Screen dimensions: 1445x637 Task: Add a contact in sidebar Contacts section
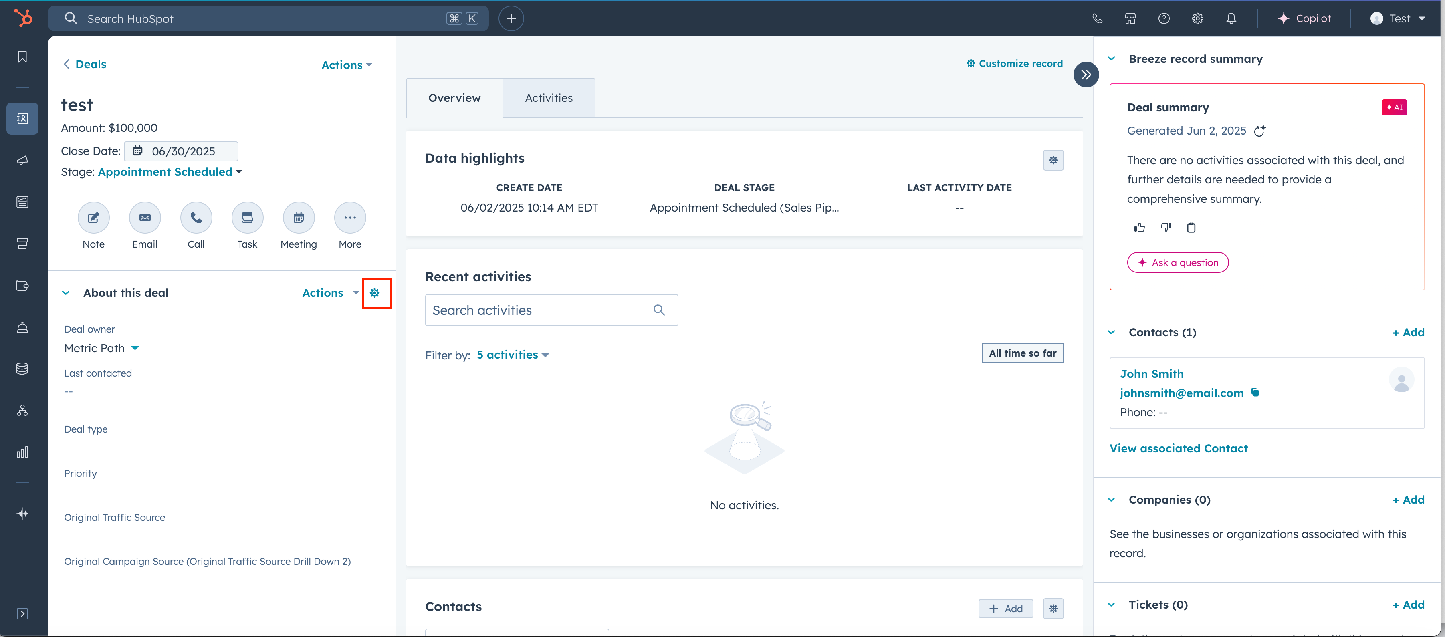(1408, 332)
